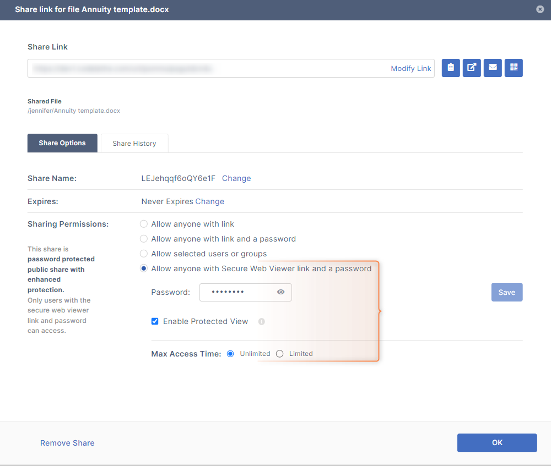Choose Allow anyone with link and a password
This screenshot has height=466, width=551.
coord(144,239)
